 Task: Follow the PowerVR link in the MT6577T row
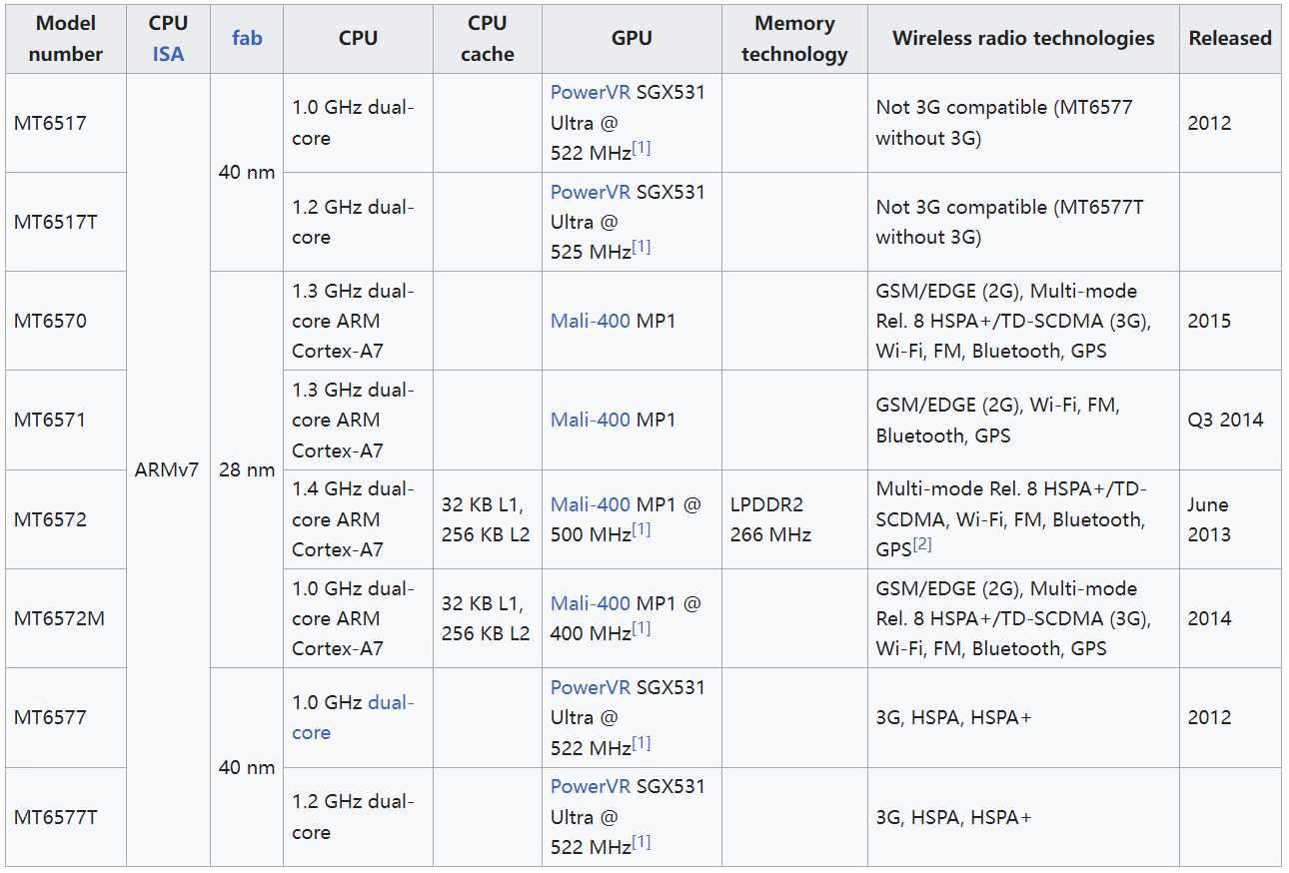pyautogui.click(x=591, y=786)
